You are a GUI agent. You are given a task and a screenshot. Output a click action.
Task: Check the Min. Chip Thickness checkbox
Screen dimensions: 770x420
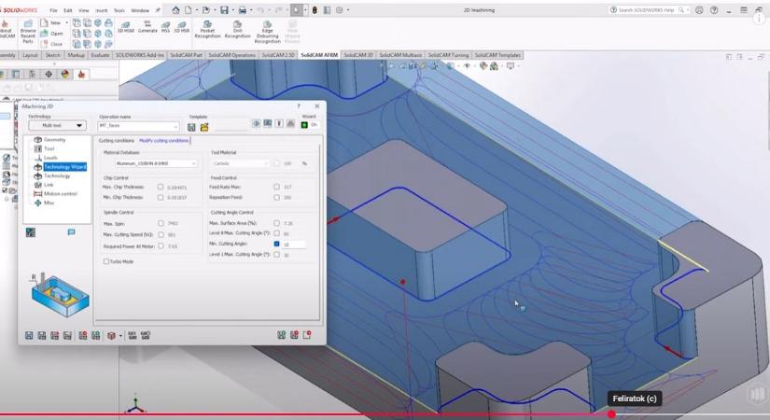pyautogui.click(x=161, y=198)
